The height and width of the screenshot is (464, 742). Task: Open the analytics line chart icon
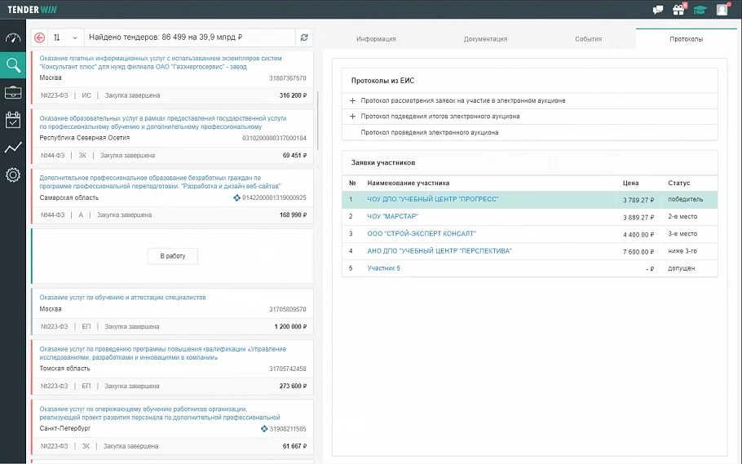(13, 148)
